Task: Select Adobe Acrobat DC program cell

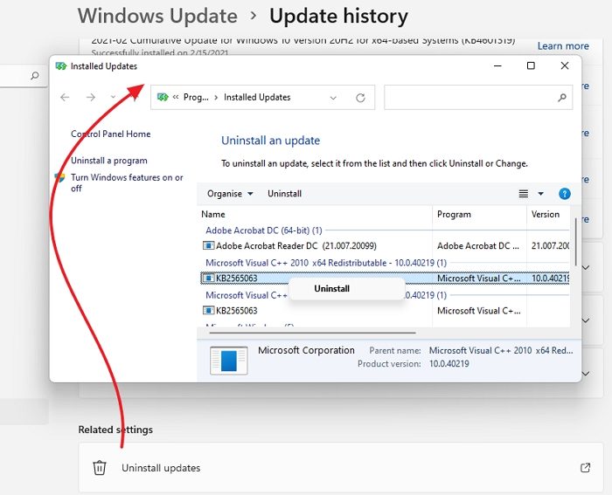Action: tap(478, 246)
